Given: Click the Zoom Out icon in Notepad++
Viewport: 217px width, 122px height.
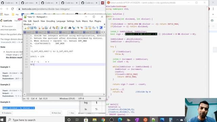Looking at the screenshot, I should tap(81, 28).
